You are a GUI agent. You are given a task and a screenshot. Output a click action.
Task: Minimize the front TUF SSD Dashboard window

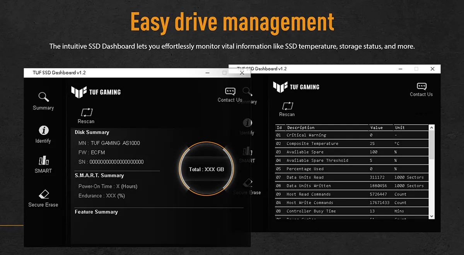(x=208, y=73)
